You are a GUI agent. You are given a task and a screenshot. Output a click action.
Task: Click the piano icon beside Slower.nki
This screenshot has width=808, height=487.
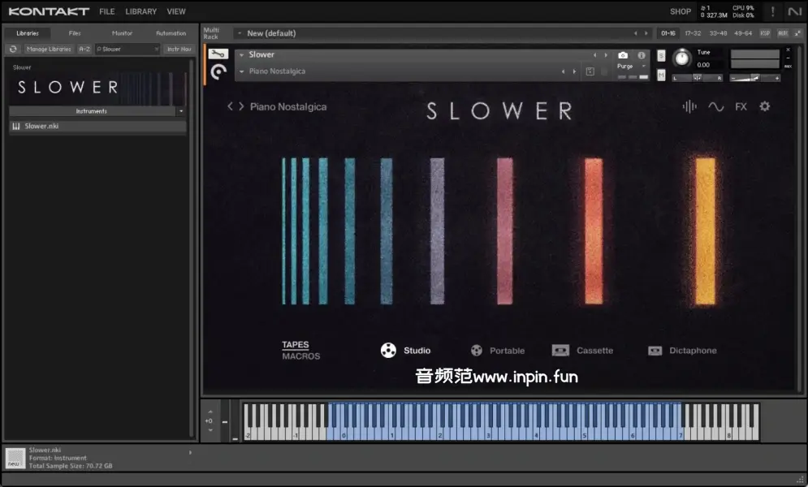[16, 126]
